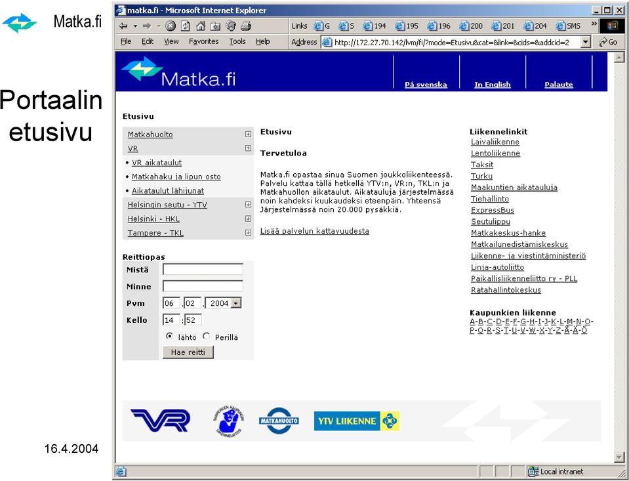The width and height of the screenshot is (629, 481).
Task: Open the Lentoliikenne link
Action: click(495, 153)
